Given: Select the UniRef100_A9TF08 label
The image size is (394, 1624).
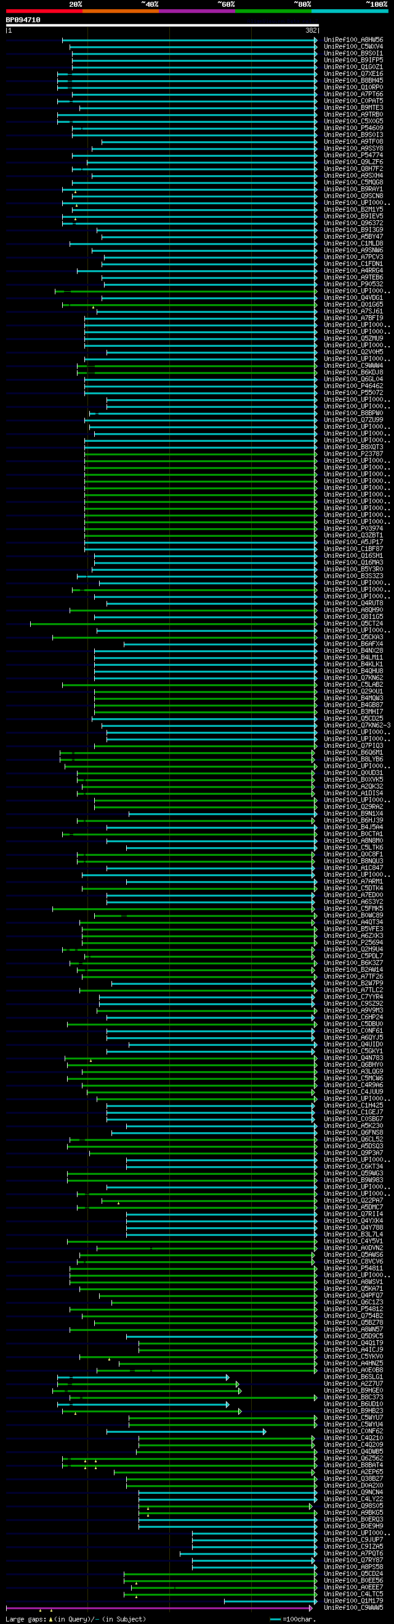Looking at the screenshot, I should pos(353,142).
